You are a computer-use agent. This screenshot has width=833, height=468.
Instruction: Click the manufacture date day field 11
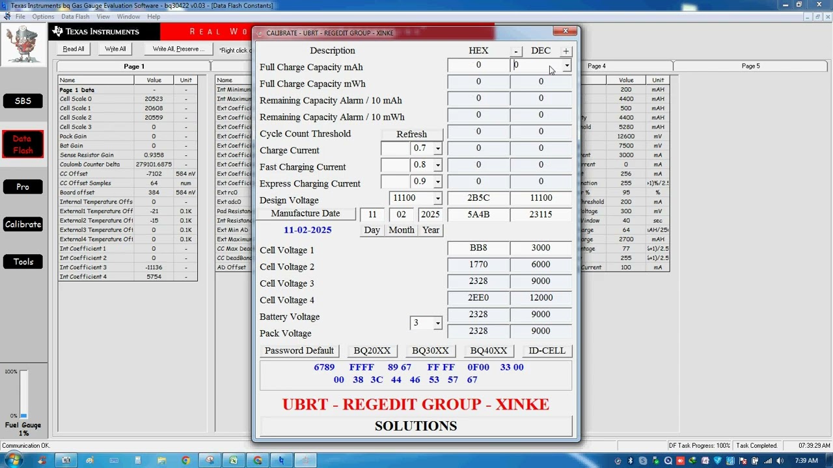click(x=372, y=214)
